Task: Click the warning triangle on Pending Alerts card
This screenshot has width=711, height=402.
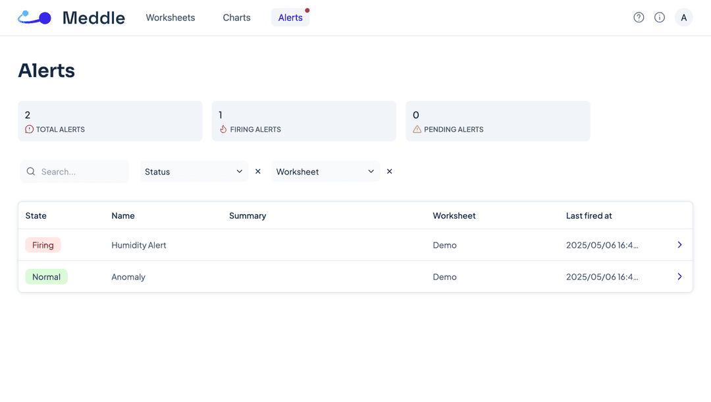Action: click(417, 129)
